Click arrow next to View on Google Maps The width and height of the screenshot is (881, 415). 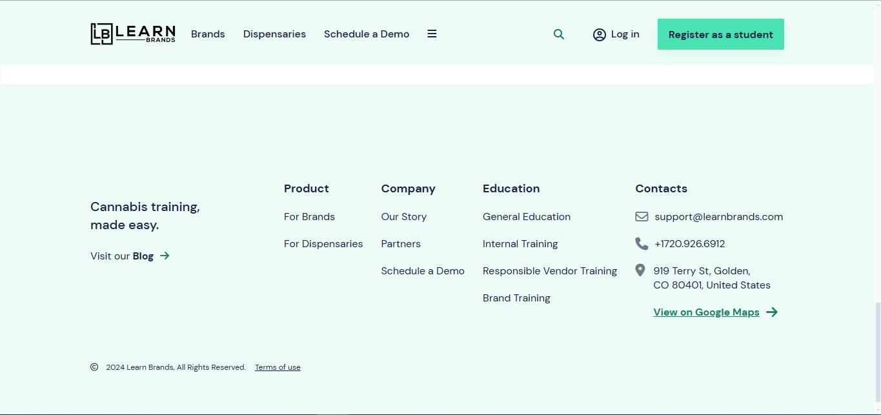772,312
